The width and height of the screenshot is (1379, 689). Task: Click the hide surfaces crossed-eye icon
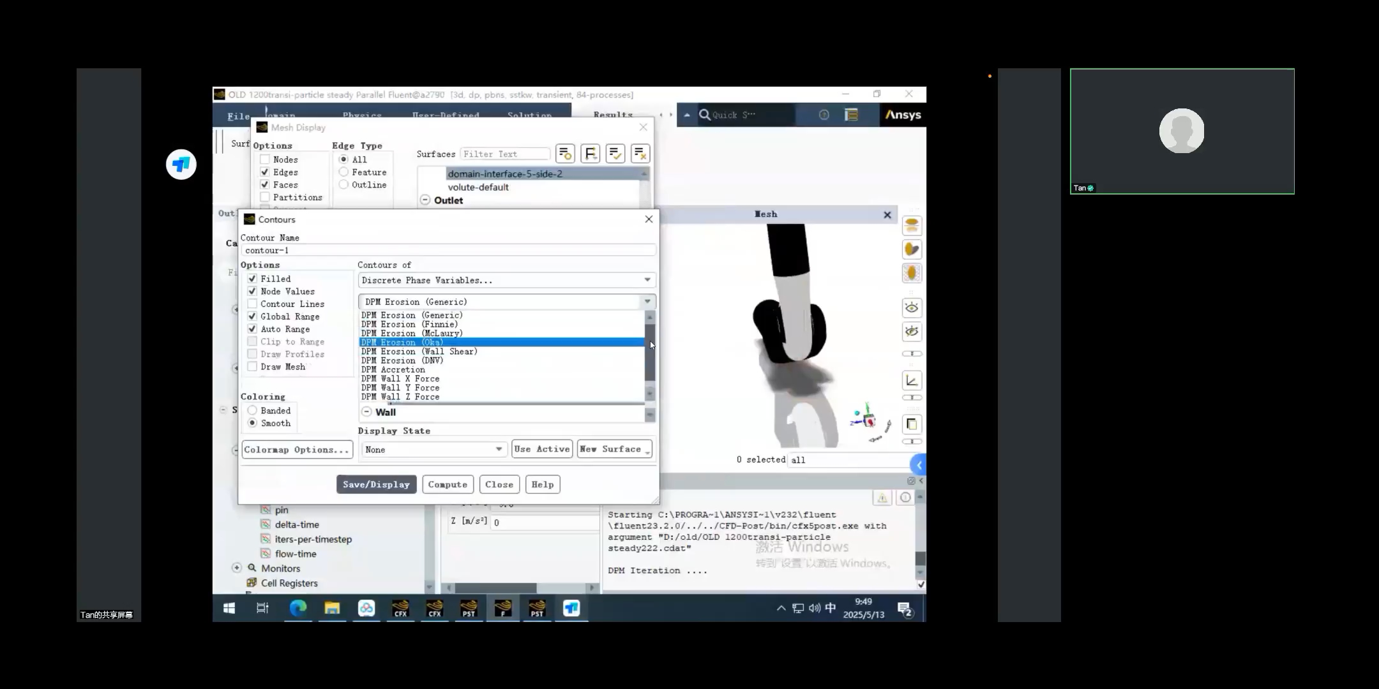911,331
